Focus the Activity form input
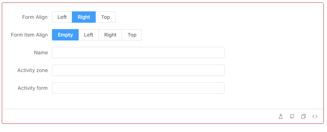The image size is (327, 132). 138,88
